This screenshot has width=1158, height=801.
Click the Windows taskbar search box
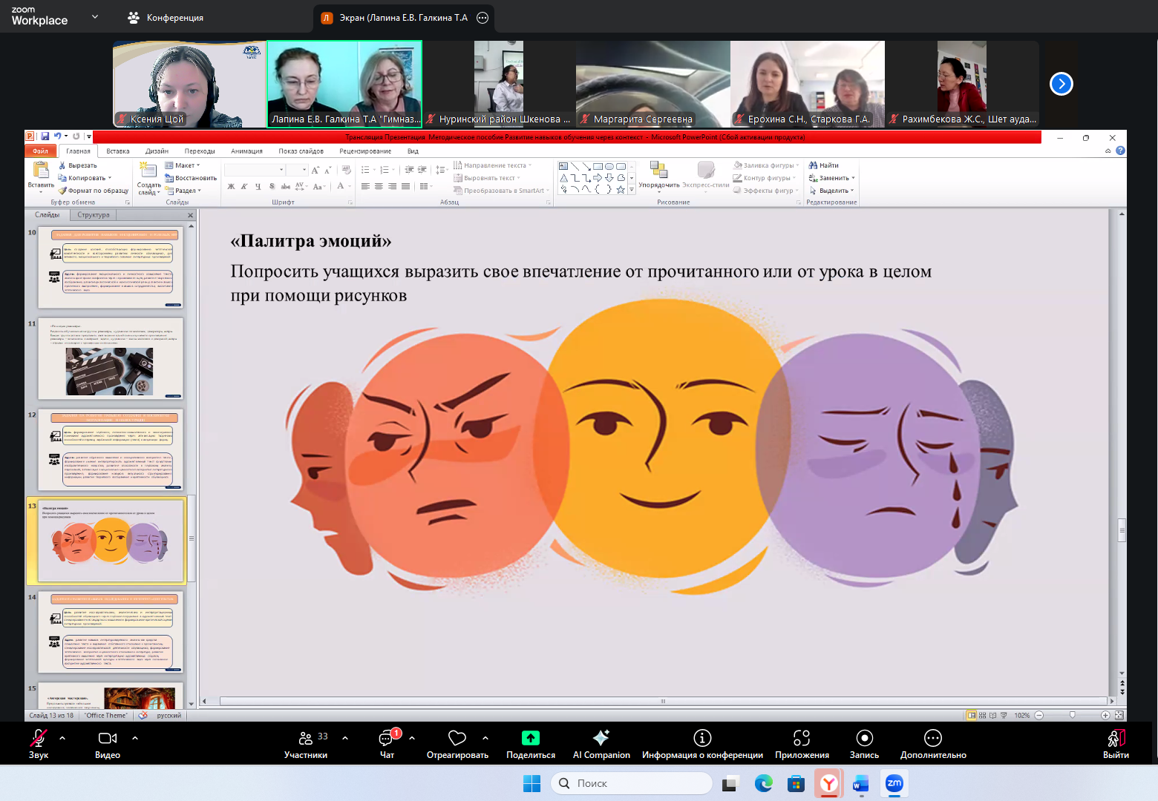[631, 783]
